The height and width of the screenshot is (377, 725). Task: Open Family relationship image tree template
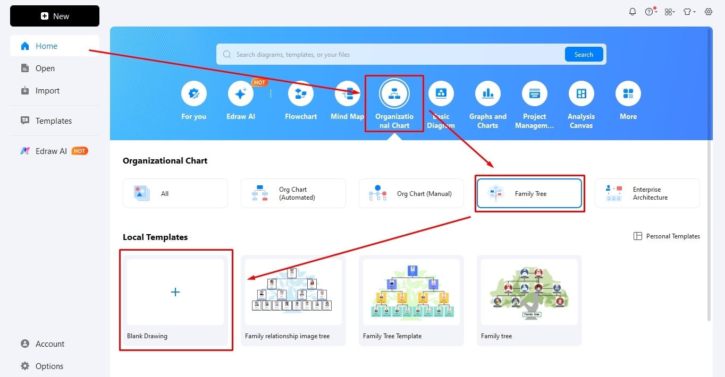coord(293,300)
